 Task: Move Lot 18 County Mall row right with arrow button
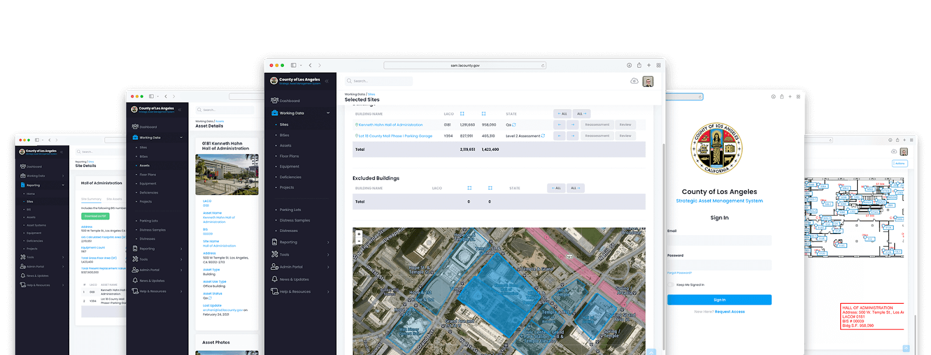click(x=573, y=136)
